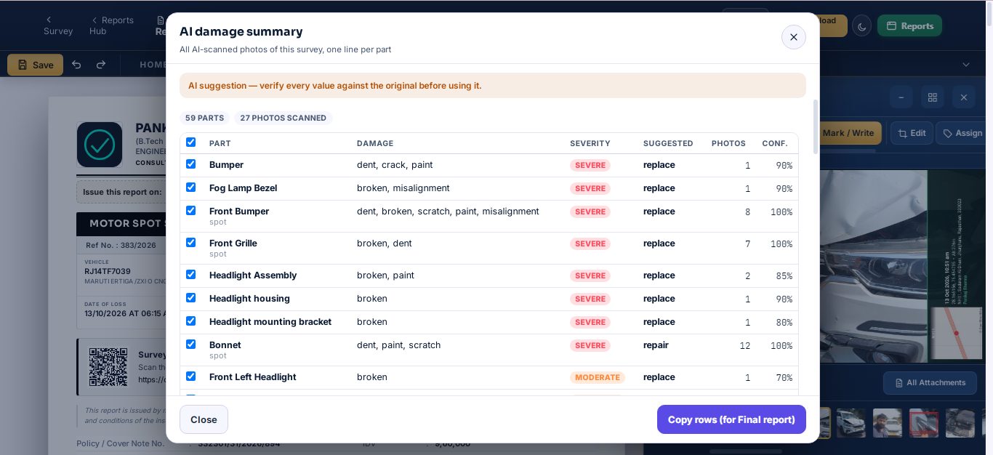993x455 pixels.
Task: Open All Attachments below the photo
Action: (x=930, y=383)
